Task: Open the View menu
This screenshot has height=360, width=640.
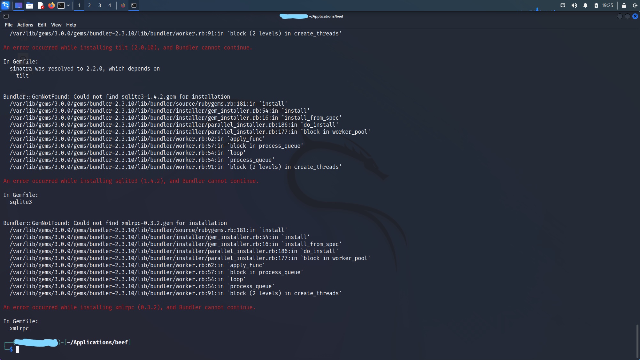Action: click(56, 25)
